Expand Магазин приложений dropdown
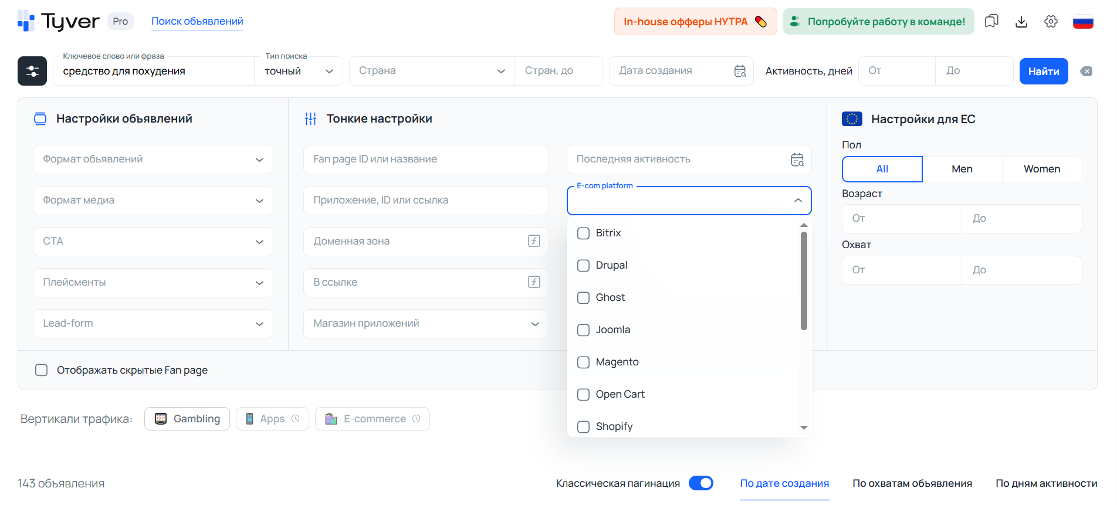This screenshot has height=505, width=1117. click(426, 324)
